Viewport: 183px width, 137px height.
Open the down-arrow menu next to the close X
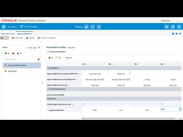[x=180, y=33]
